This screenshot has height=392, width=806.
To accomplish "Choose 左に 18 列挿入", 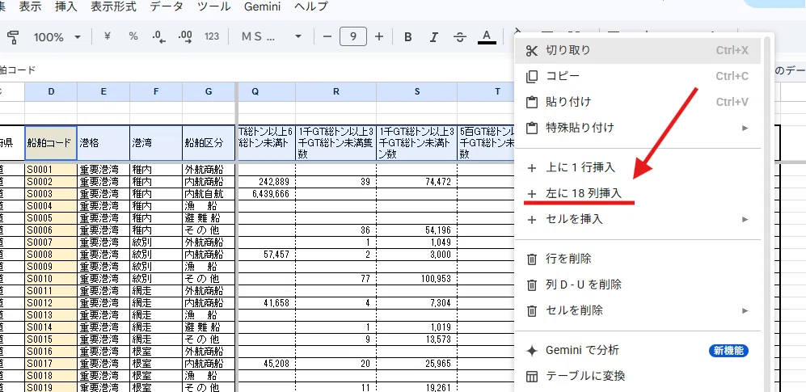I will click(x=637, y=193).
